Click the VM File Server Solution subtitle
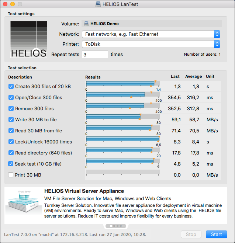235x243 pixels. [108, 198]
